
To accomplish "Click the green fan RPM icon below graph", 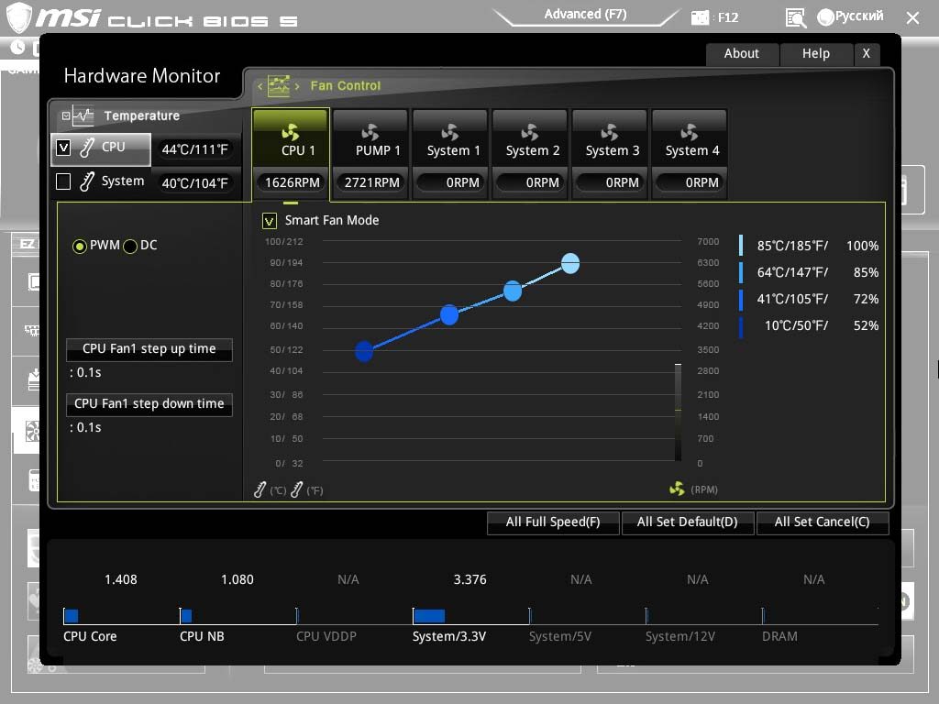I will 677,489.
